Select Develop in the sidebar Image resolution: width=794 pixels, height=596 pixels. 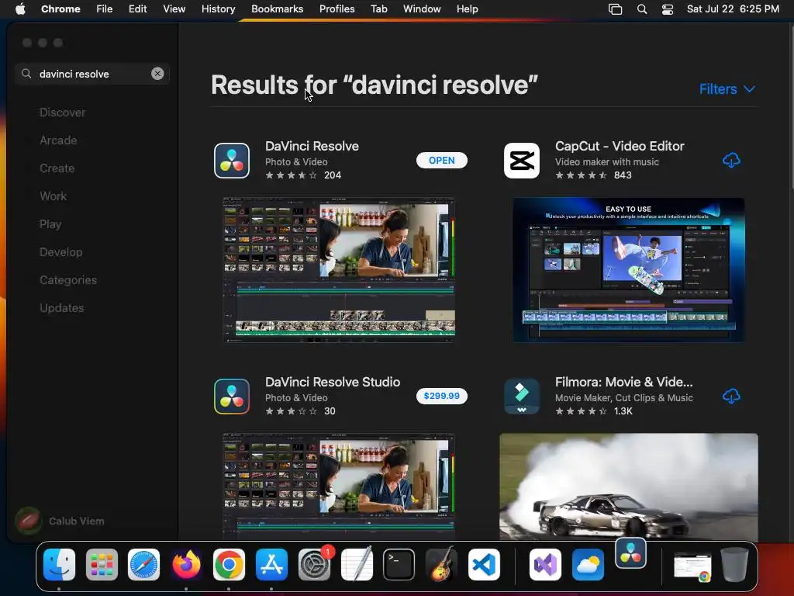pos(60,252)
